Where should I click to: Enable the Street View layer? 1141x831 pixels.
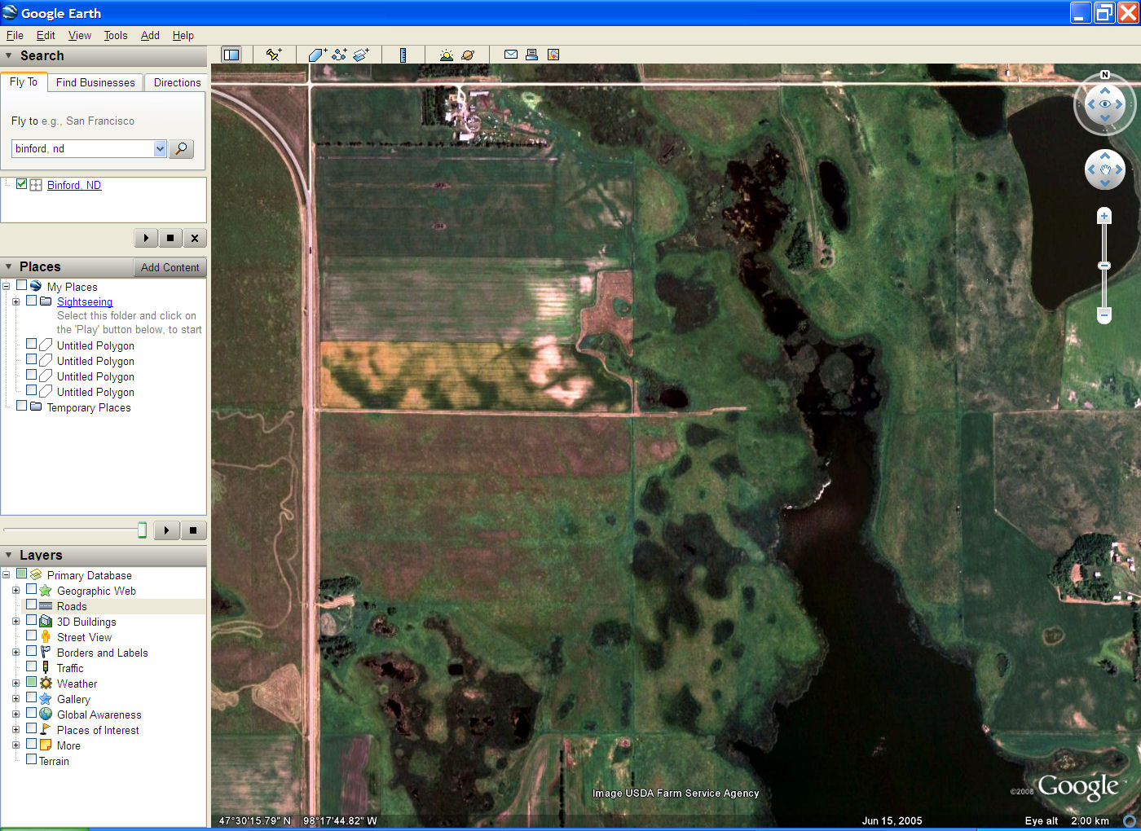(32, 635)
